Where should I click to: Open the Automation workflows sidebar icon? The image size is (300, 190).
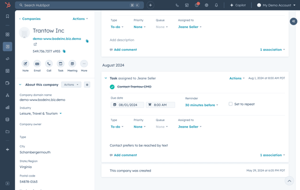pos(7,95)
